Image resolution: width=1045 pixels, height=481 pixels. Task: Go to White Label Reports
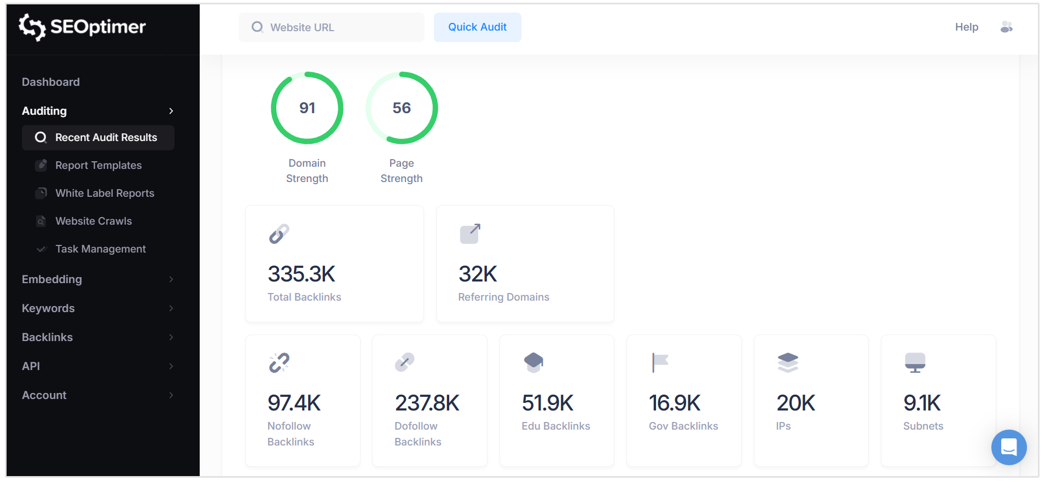104,193
